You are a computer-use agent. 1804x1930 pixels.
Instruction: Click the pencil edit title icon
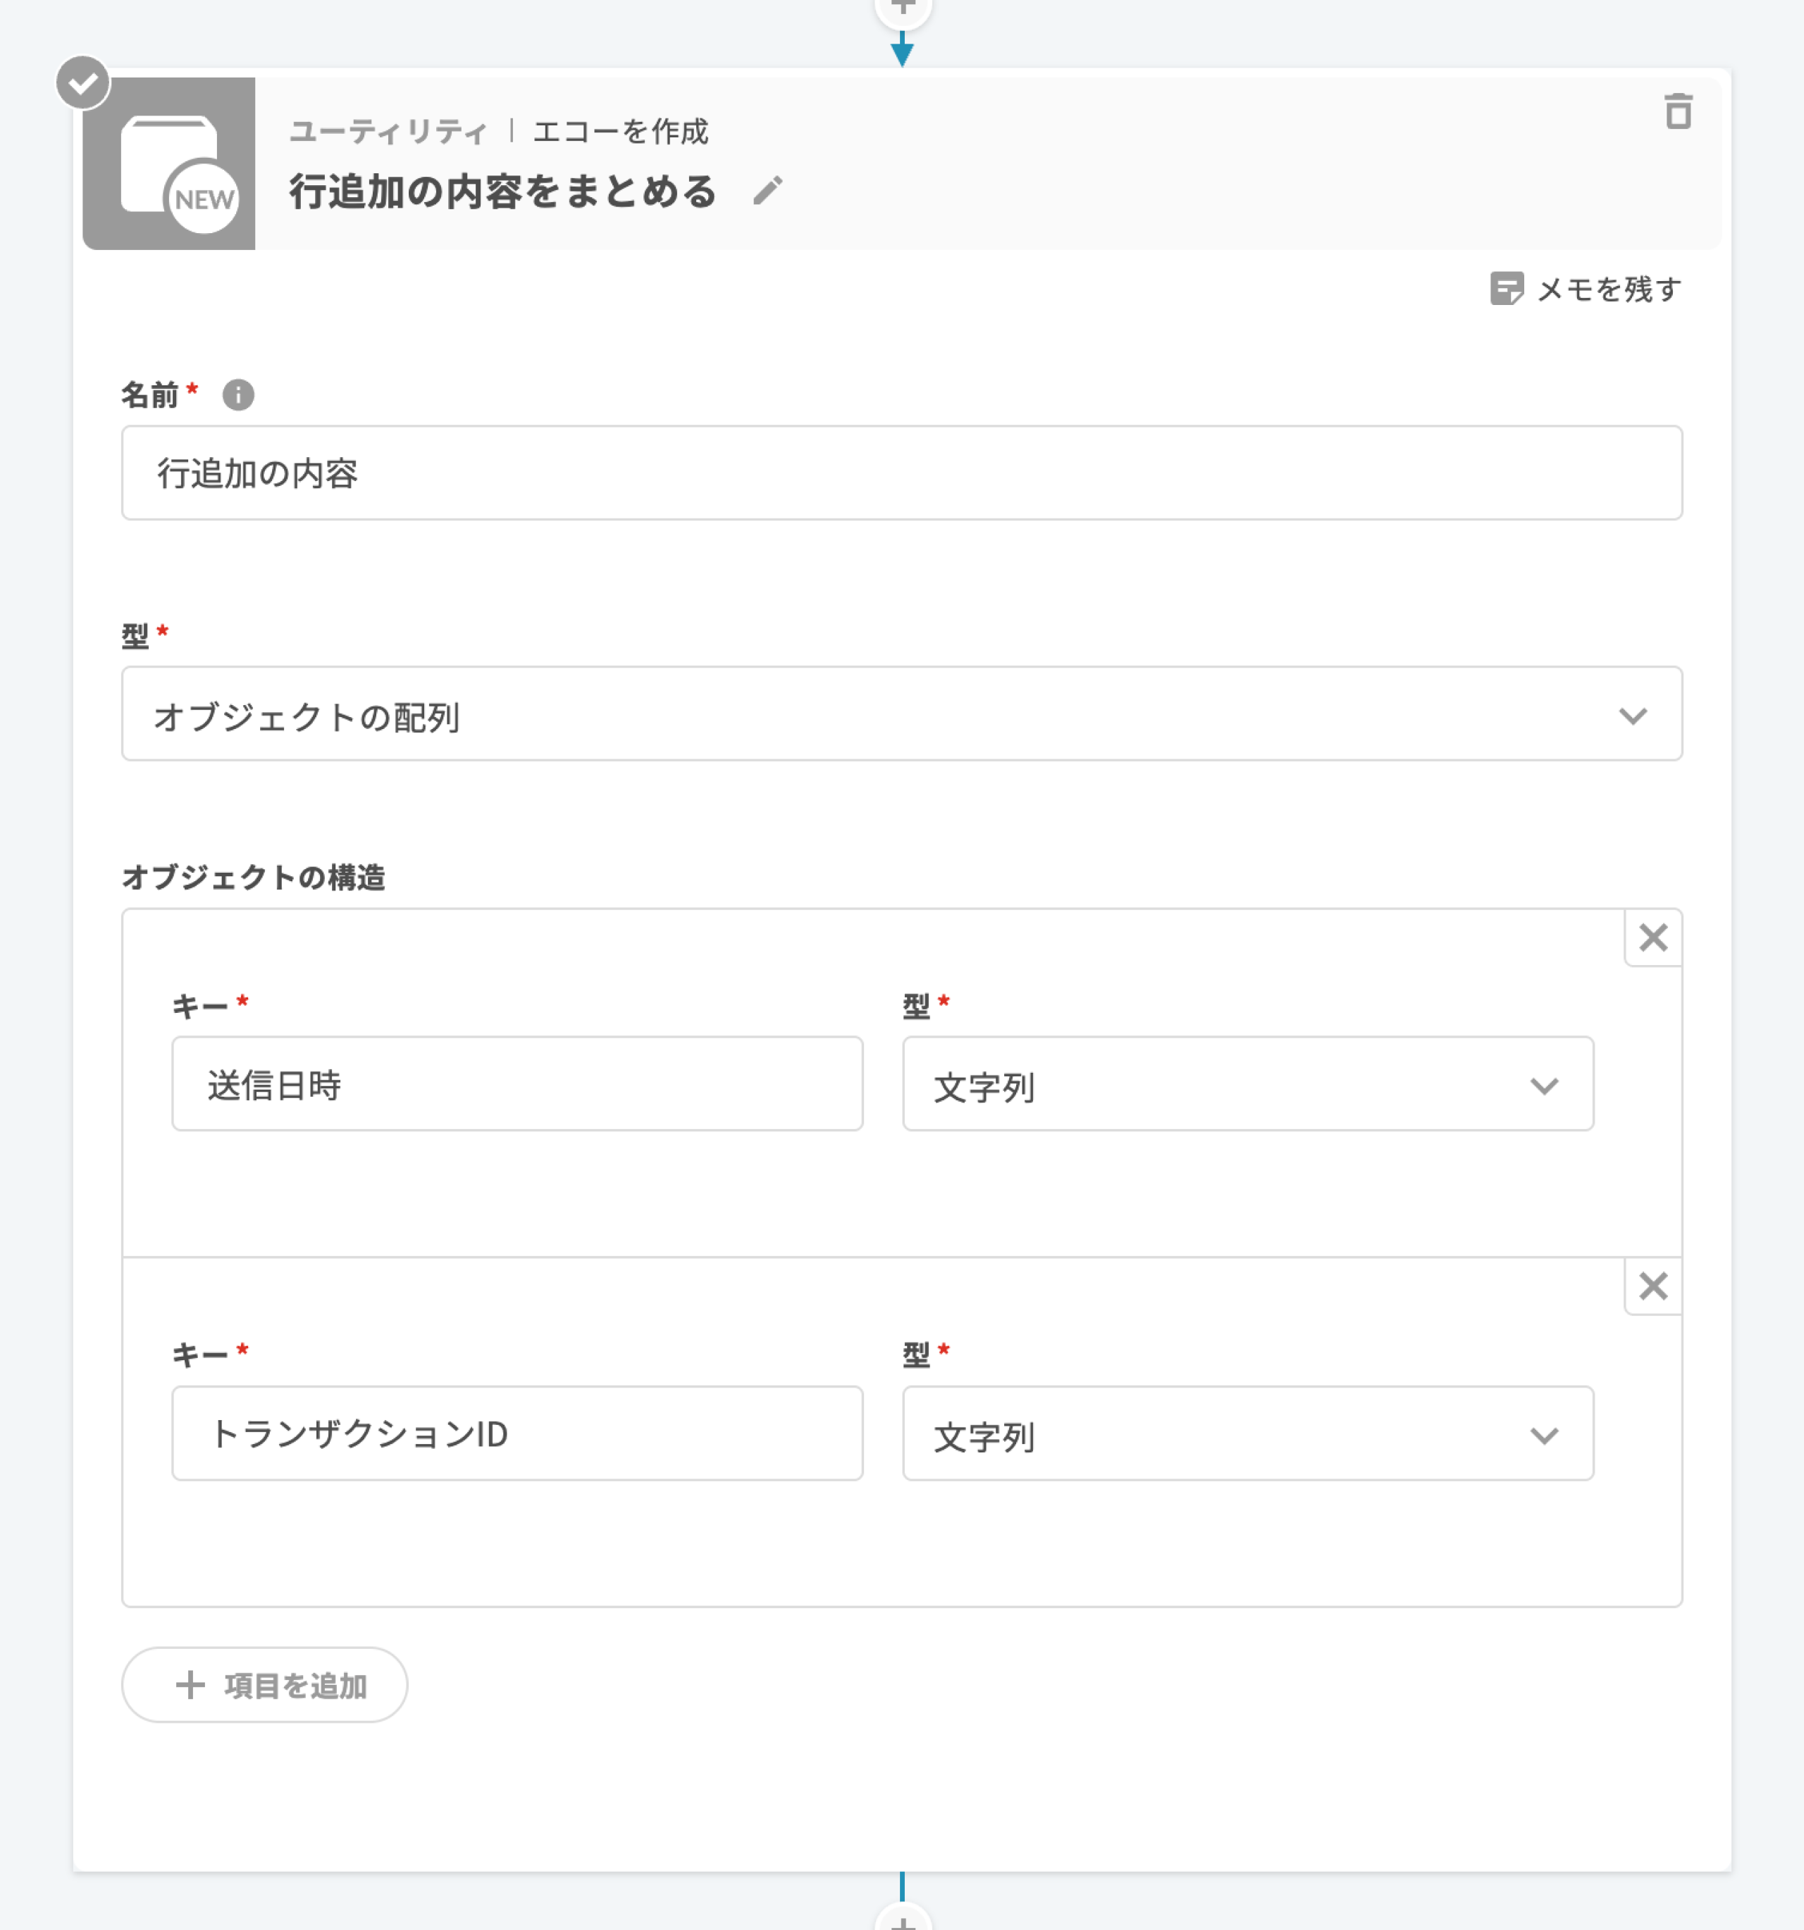click(x=767, y=190)
